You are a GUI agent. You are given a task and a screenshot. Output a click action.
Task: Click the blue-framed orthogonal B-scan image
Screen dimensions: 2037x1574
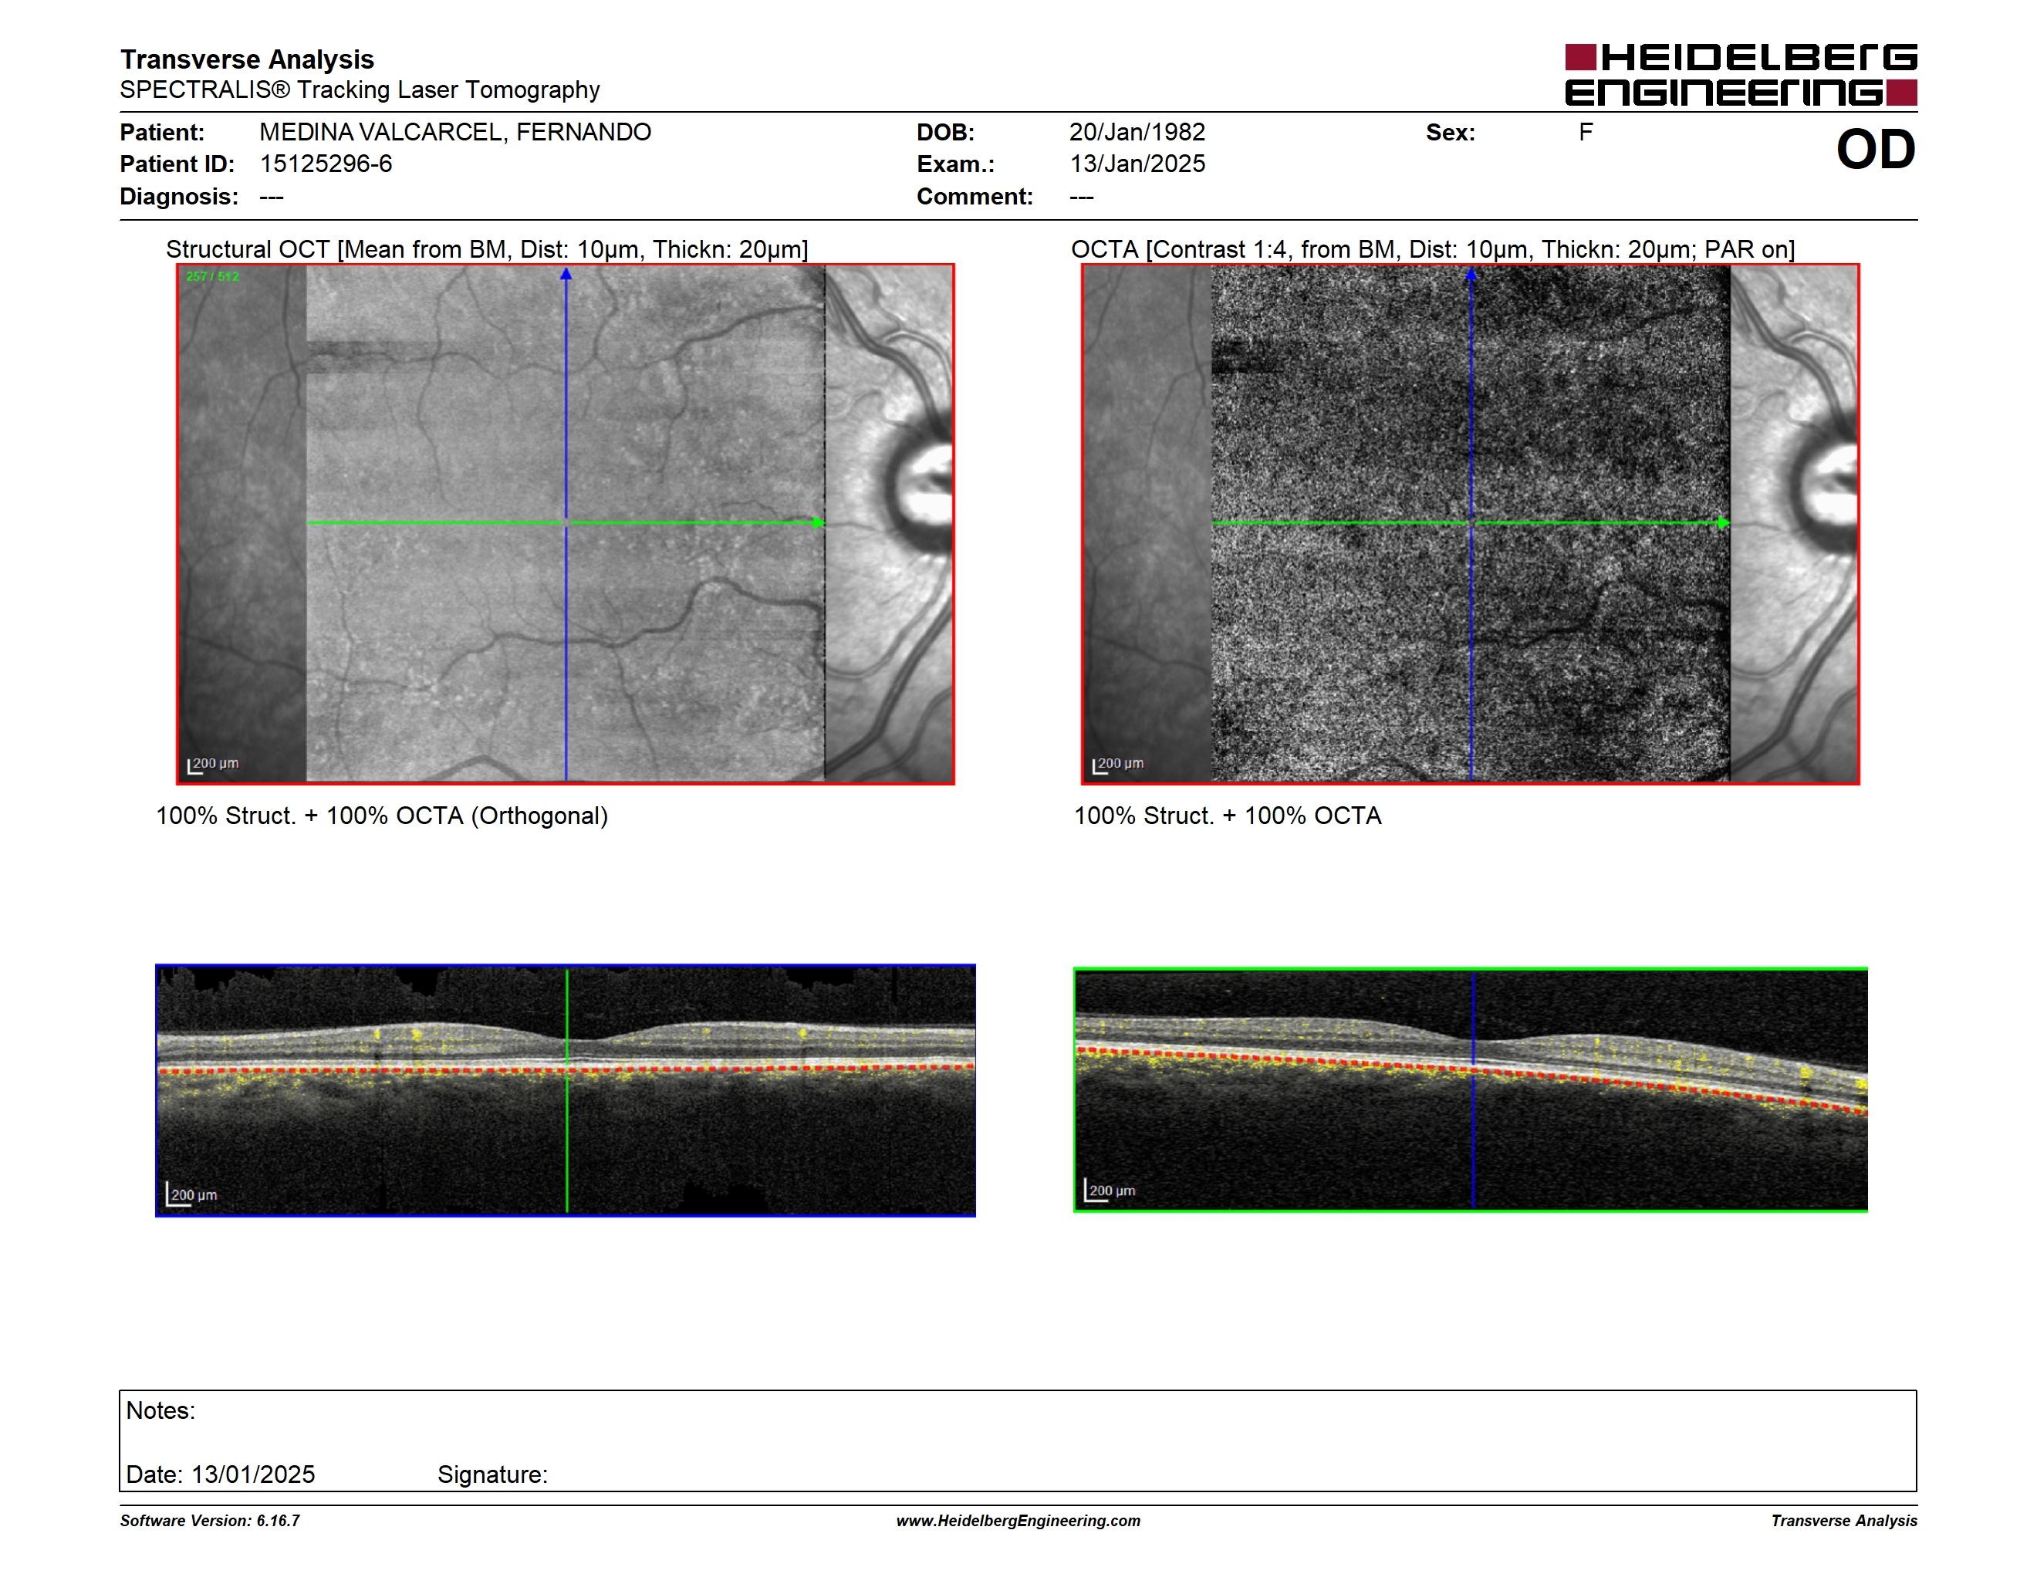click(566, 1090)
